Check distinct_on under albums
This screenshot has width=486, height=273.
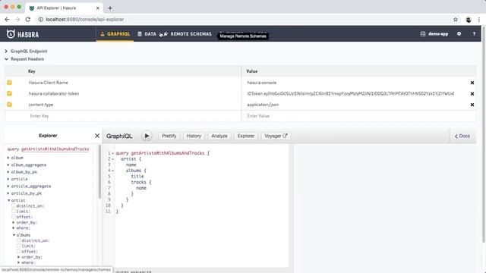pyautogui.click(x=19, y=240)
